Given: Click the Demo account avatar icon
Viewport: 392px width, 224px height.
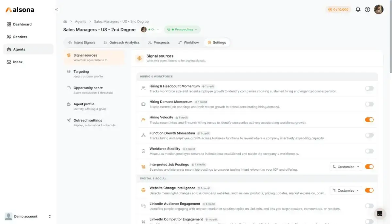Looking at the screenshot, I should [8, 216].
